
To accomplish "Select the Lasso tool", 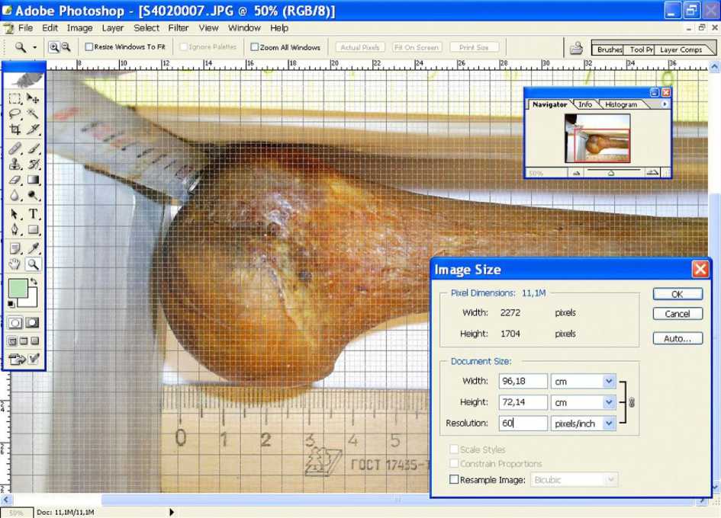I will point(14,114).
